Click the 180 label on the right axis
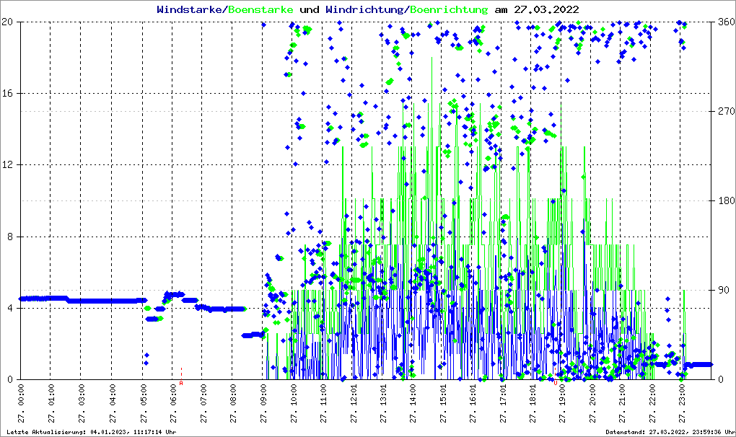 click(x=724, y=200)
